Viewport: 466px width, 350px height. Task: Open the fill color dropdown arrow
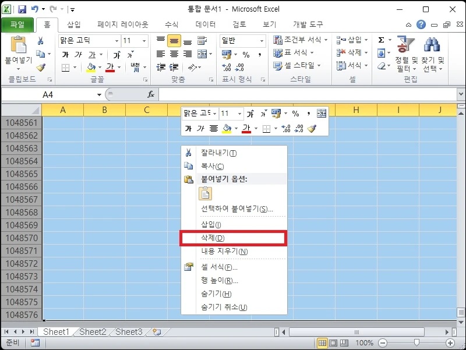point(99,66)
